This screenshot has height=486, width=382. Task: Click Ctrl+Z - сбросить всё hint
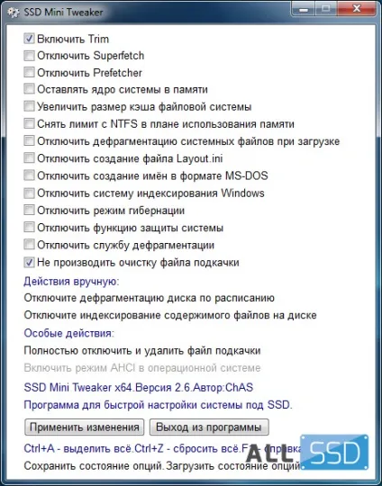[187, 448]
